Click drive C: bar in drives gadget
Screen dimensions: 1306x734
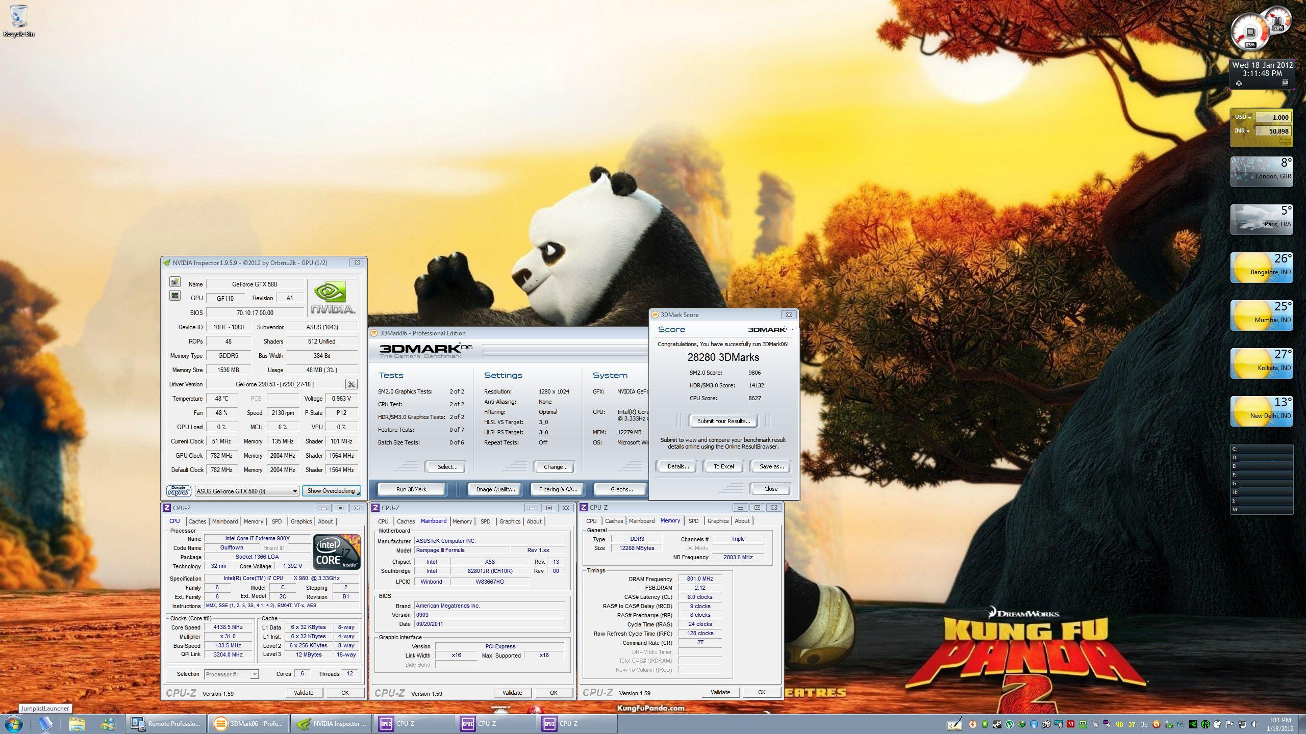point(1262,449)
